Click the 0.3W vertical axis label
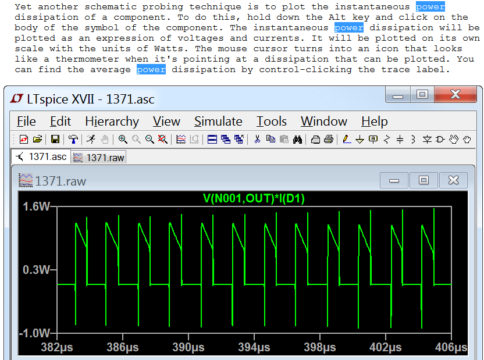This screenshot has height=360, width=484. click(36, 270)
